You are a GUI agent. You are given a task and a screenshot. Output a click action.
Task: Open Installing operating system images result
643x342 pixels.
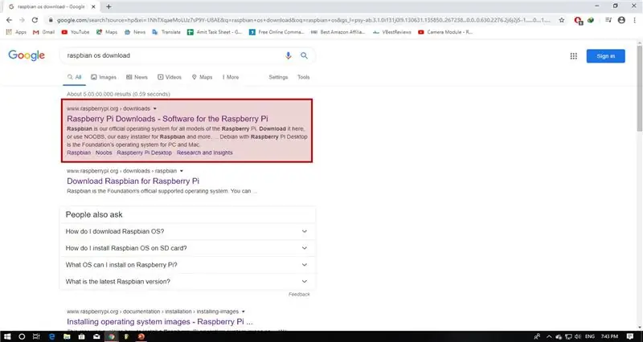click(x=159, y=321)
